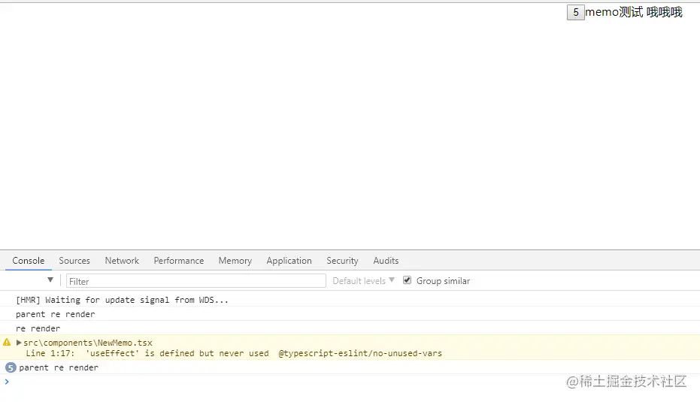Focus the console Filter input
The width and height of the screenshot is (700, 402).
click(x=196, y=280)
